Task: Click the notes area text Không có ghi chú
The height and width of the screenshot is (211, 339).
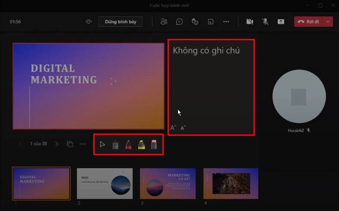Action: click(x=206, y=51)
